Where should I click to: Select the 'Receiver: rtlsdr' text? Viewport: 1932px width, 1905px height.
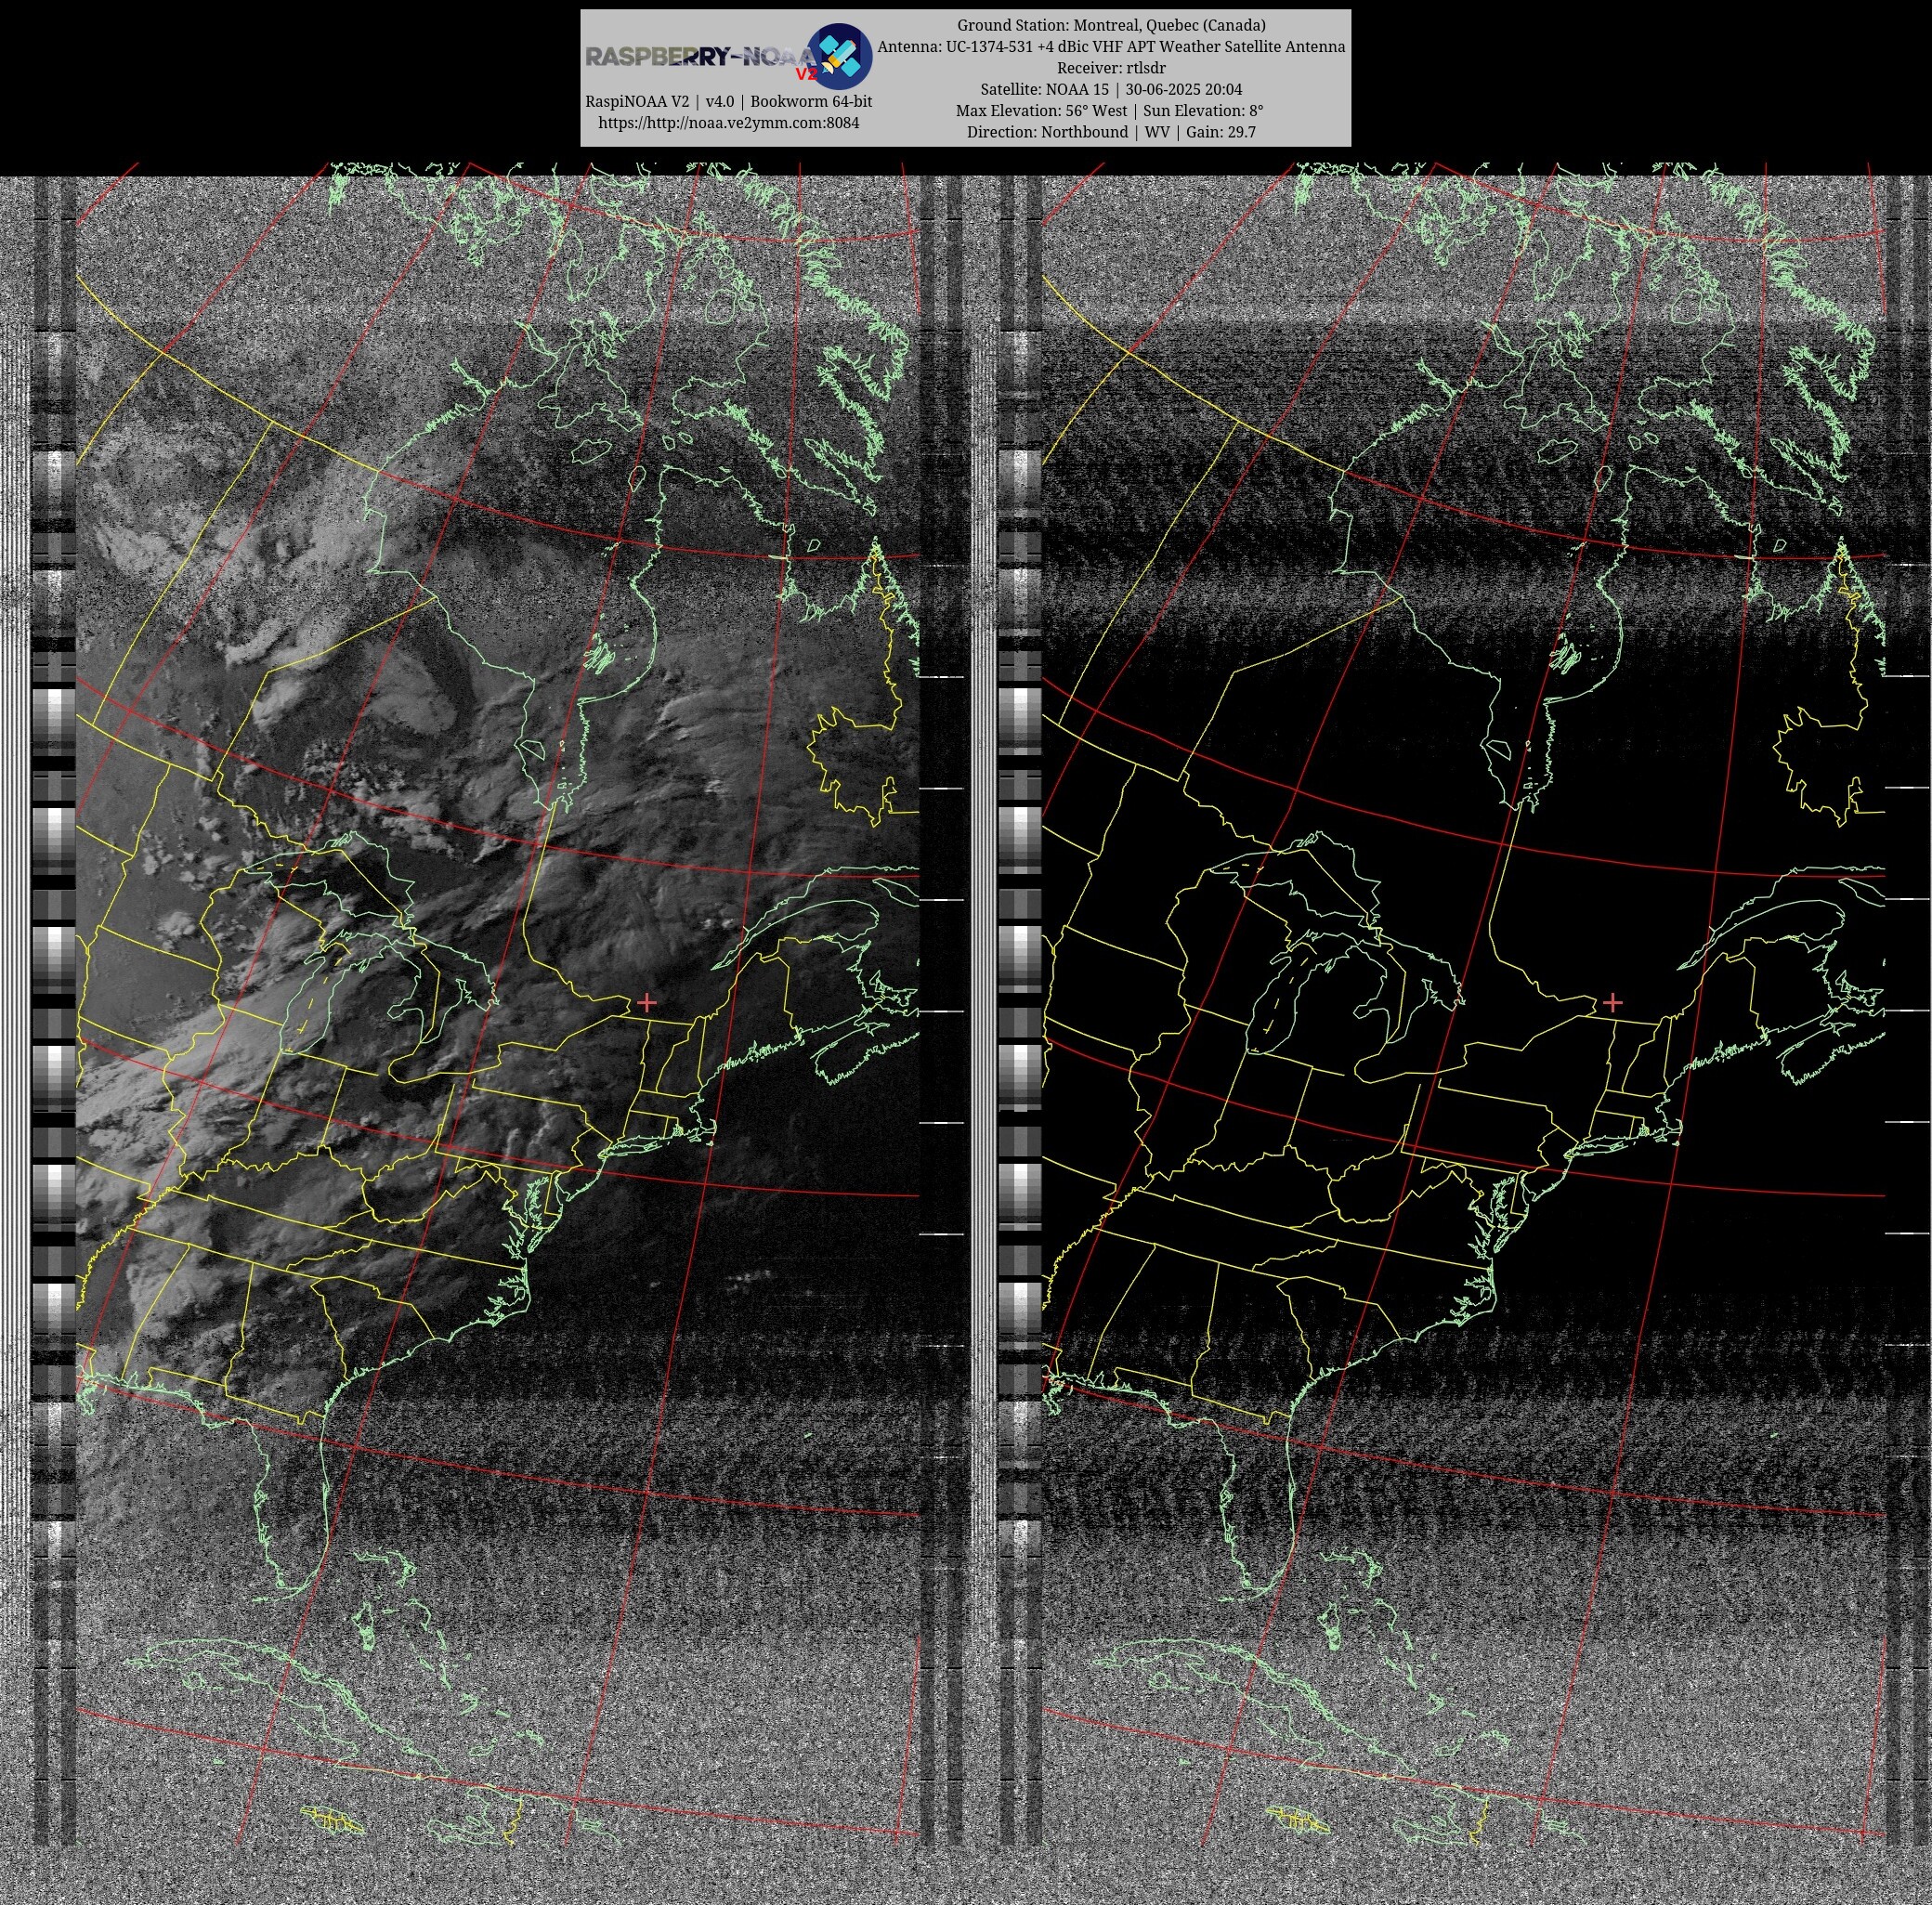coord(1111,68)
